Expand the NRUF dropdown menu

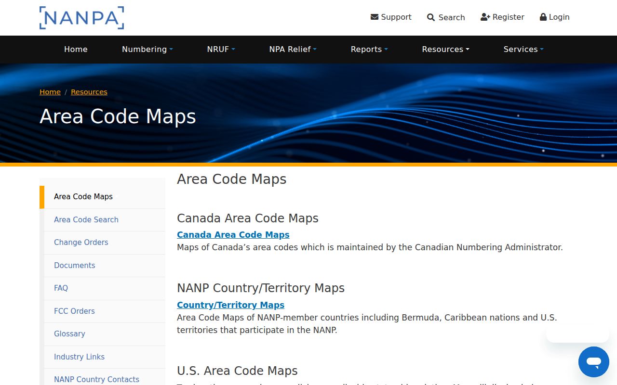[221, 49]
